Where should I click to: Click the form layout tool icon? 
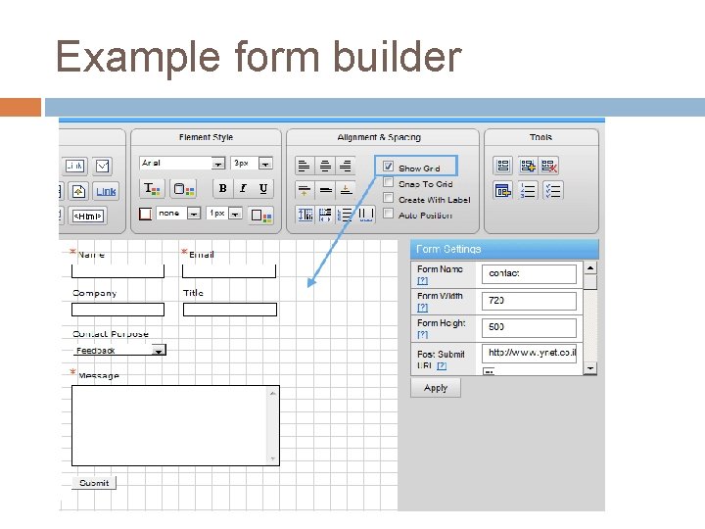click(x=502, y=166)
